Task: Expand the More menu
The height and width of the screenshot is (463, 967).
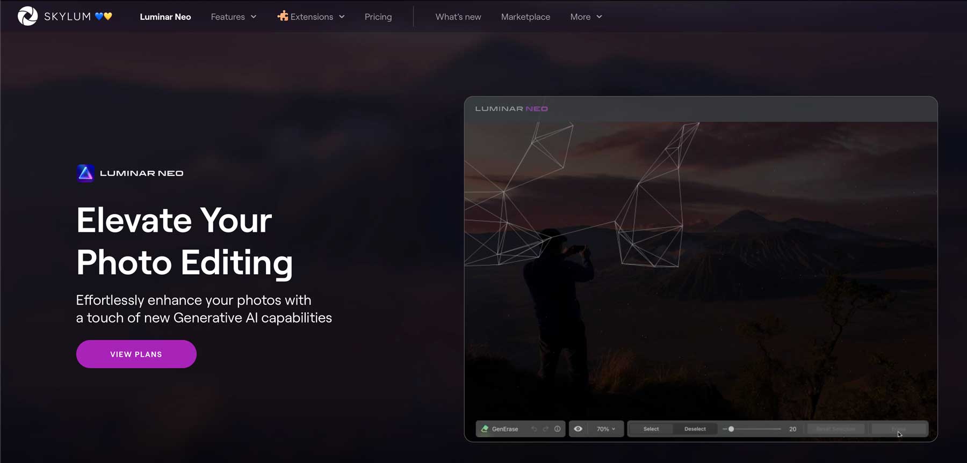Action: click(586, 17)
